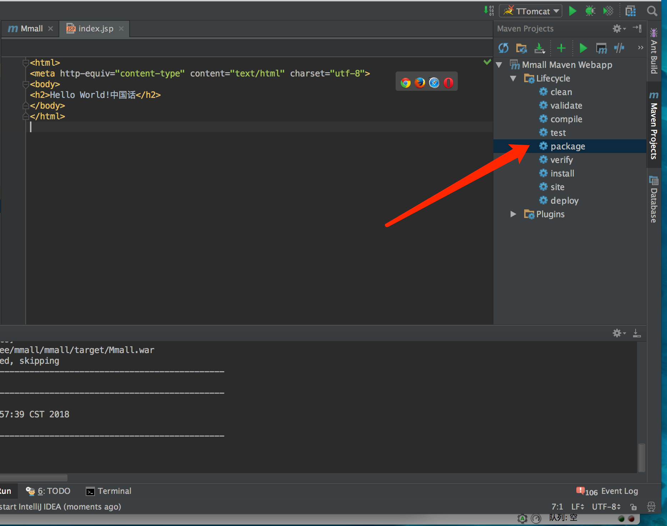Click the green Run button in top toolbar
This screenshot has width=667, height=526.
pyautogui.click(x=572, y=11)
